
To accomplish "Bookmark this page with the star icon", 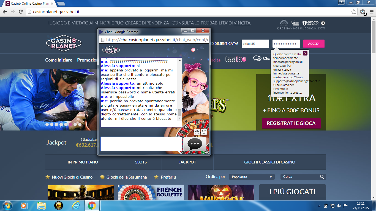I will click(x=354, y=12).
